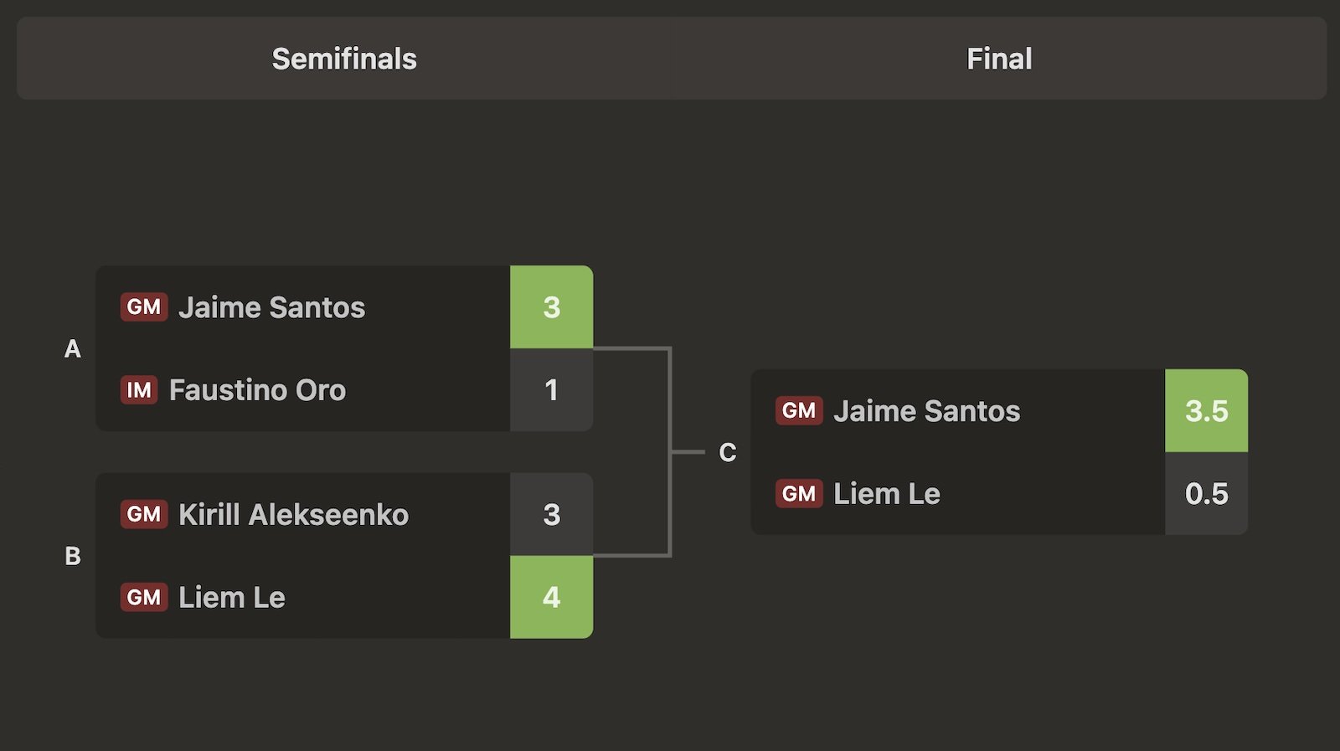Click the GM badge beside Liem Le in the final
This screenshot has height=751, width=1340.
point(799,494)
